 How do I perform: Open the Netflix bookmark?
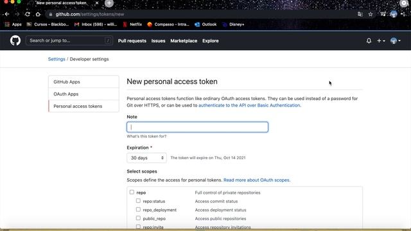click(132, 24)
